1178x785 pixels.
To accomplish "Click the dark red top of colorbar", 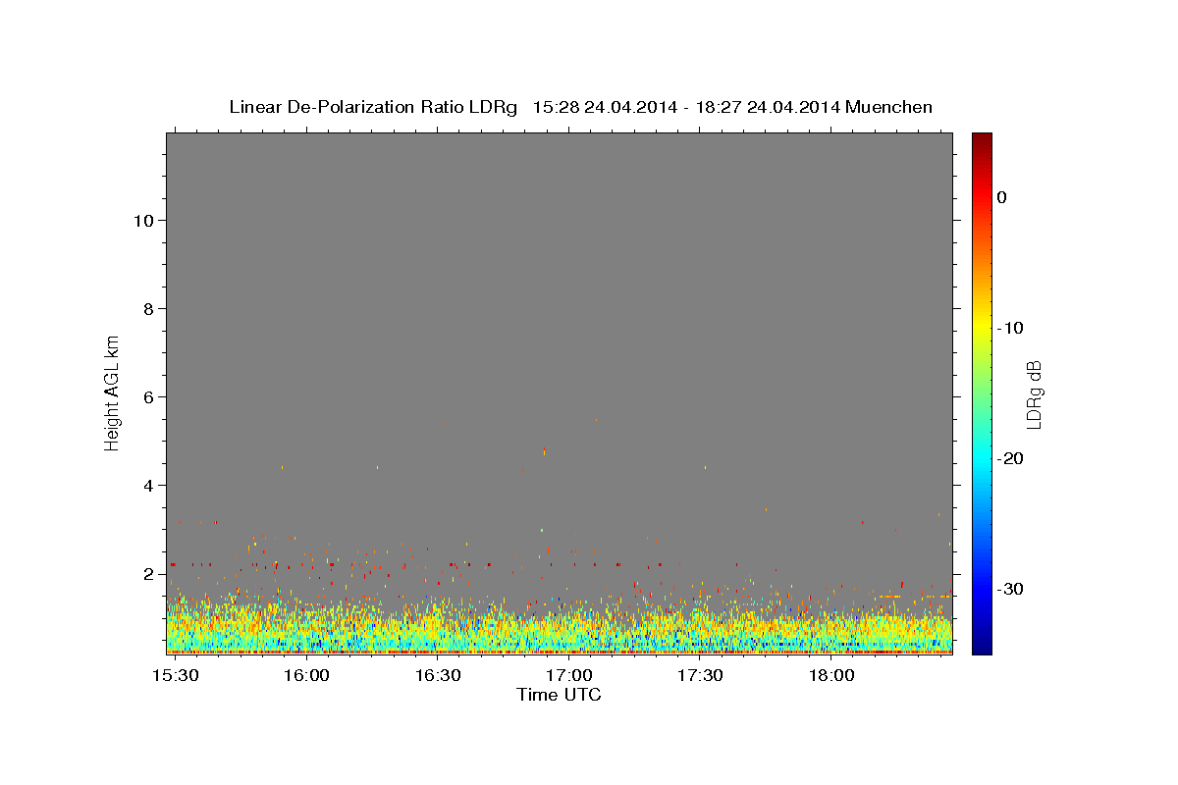I will point(982,139).
